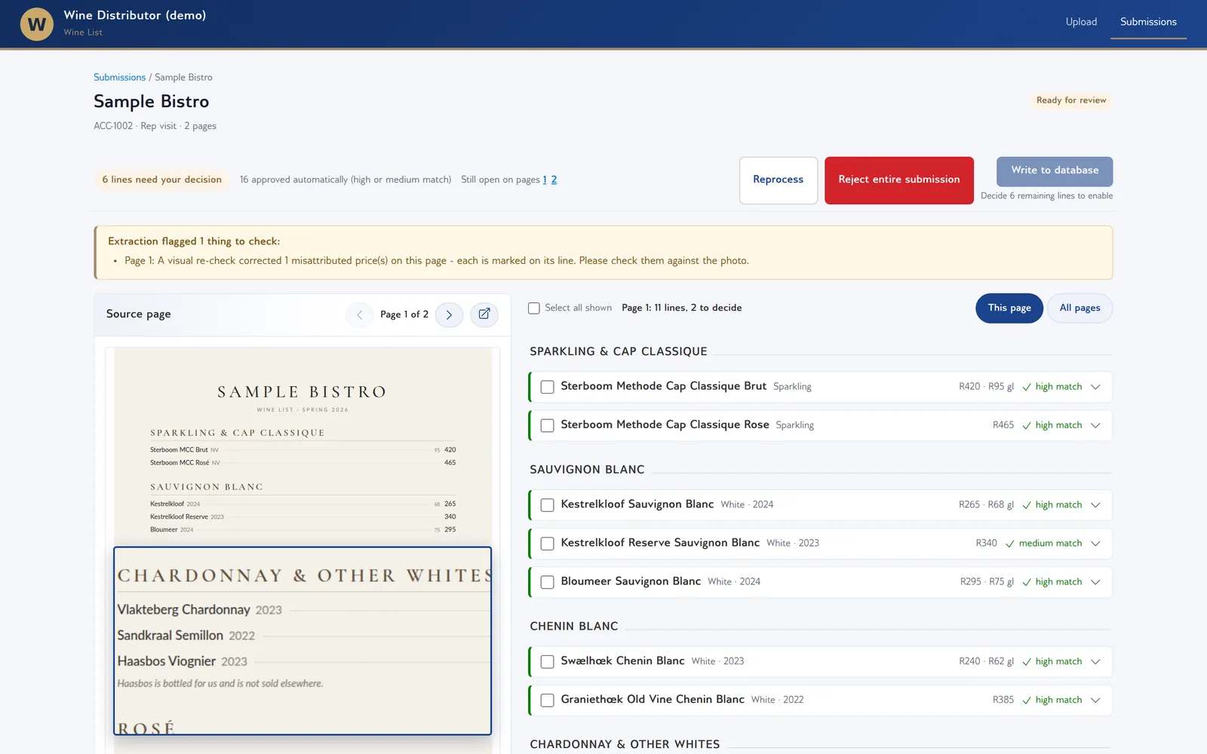Image resolution: width=1207 pixels, height=754 pixels.
Task: Check the Swælhœk Chenin Blanc line
Action: pyautogui.click(x=548, y=662)
